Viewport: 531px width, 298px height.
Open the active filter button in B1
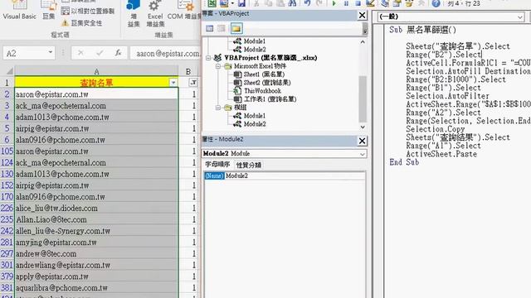[193, 83]
